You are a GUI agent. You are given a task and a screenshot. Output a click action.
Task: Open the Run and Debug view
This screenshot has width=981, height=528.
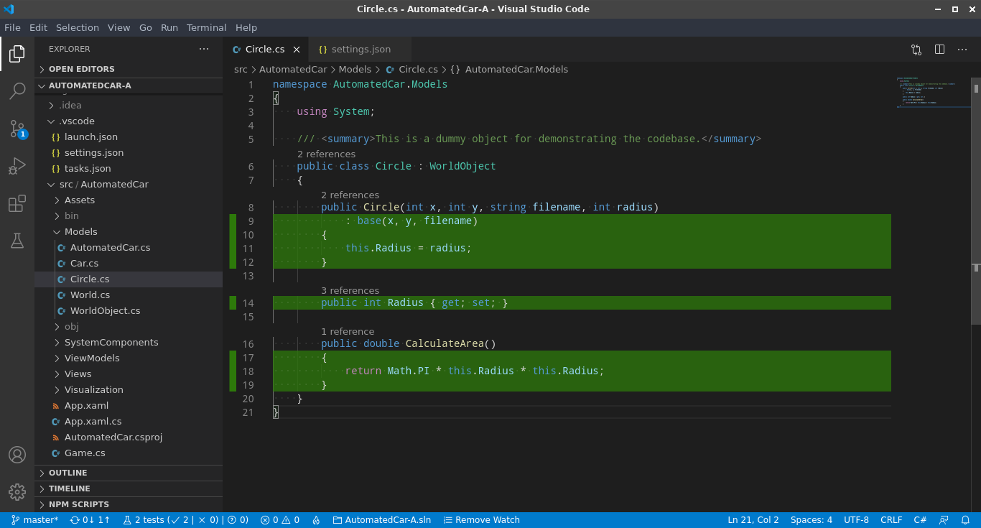tap(17, 167)
